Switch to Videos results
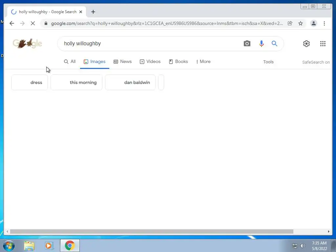Image resolution: width=336 pixels, height=252 pixels. [150, 61]
